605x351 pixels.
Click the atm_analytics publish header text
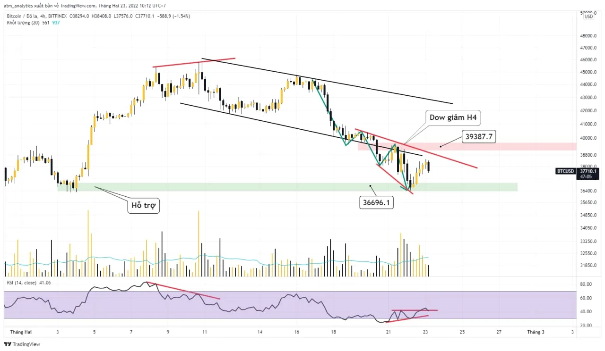click(85, 6)
